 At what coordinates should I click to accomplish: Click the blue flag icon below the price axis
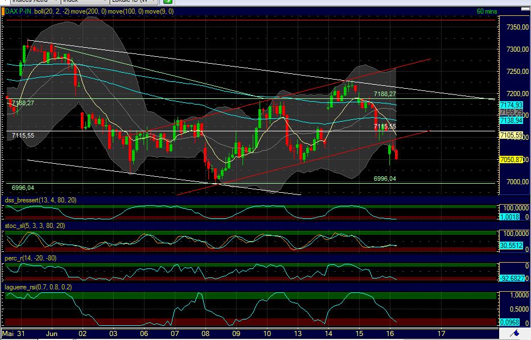coord(514,333)
